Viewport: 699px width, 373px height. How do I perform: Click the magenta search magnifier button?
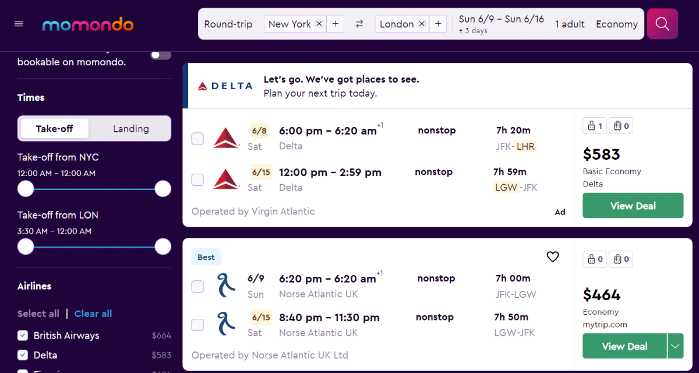[662, 24]
